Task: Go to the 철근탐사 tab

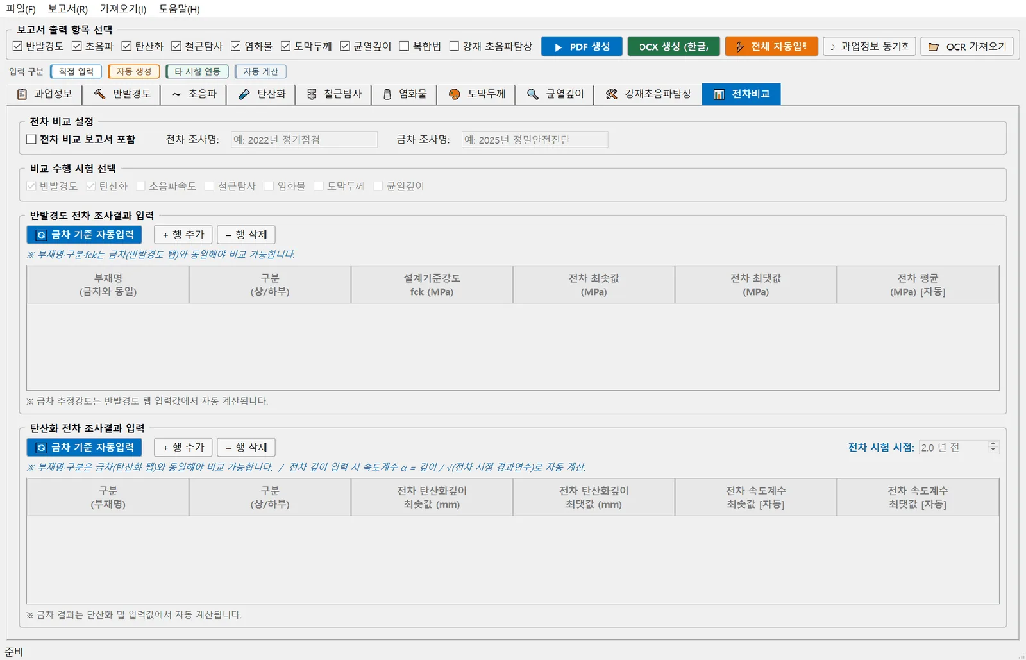Action: 334,94
